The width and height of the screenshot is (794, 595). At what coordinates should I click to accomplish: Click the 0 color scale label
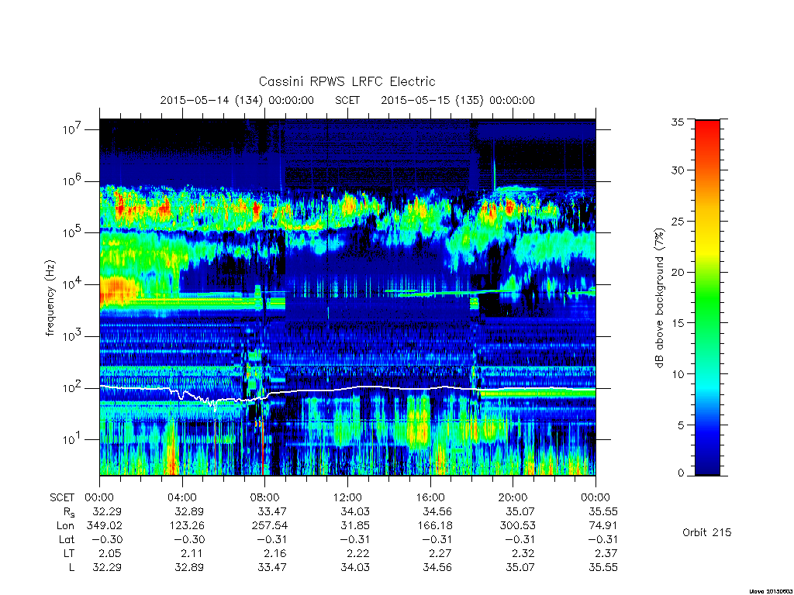click(x=681, y=473)
